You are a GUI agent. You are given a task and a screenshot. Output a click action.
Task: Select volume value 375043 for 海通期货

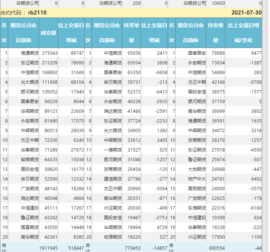(x=50, y=53)
